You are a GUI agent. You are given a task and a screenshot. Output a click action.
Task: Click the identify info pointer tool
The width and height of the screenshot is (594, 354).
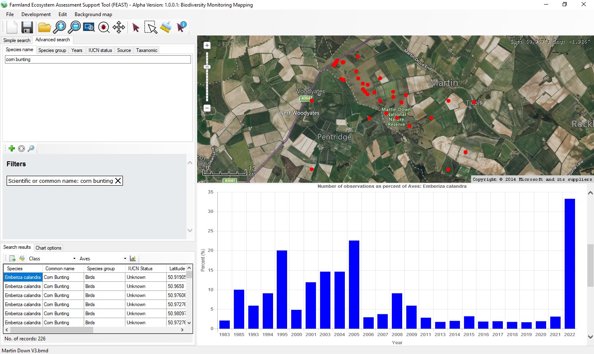181,27
